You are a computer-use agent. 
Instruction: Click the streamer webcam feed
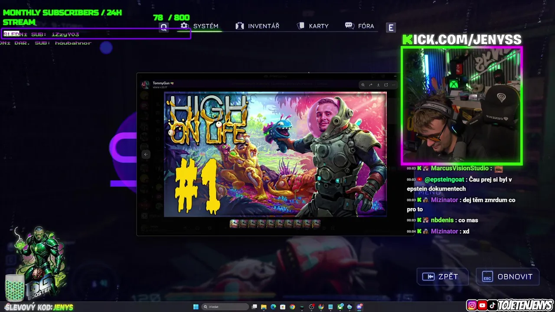[x=462, y=106]
